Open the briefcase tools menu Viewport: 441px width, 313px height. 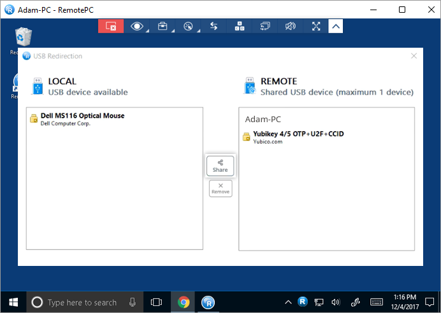click(x=163, y=26)
